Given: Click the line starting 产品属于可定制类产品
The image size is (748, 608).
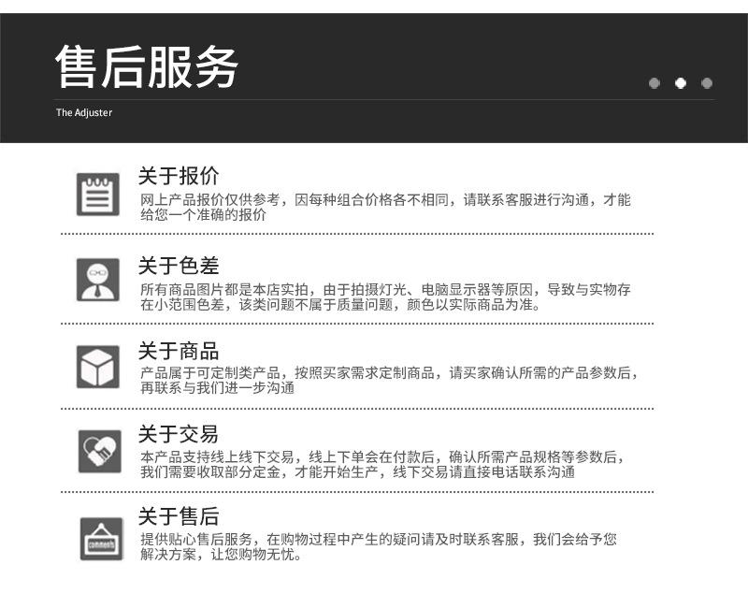Looking at the screenshot, I should pos(389,372).
